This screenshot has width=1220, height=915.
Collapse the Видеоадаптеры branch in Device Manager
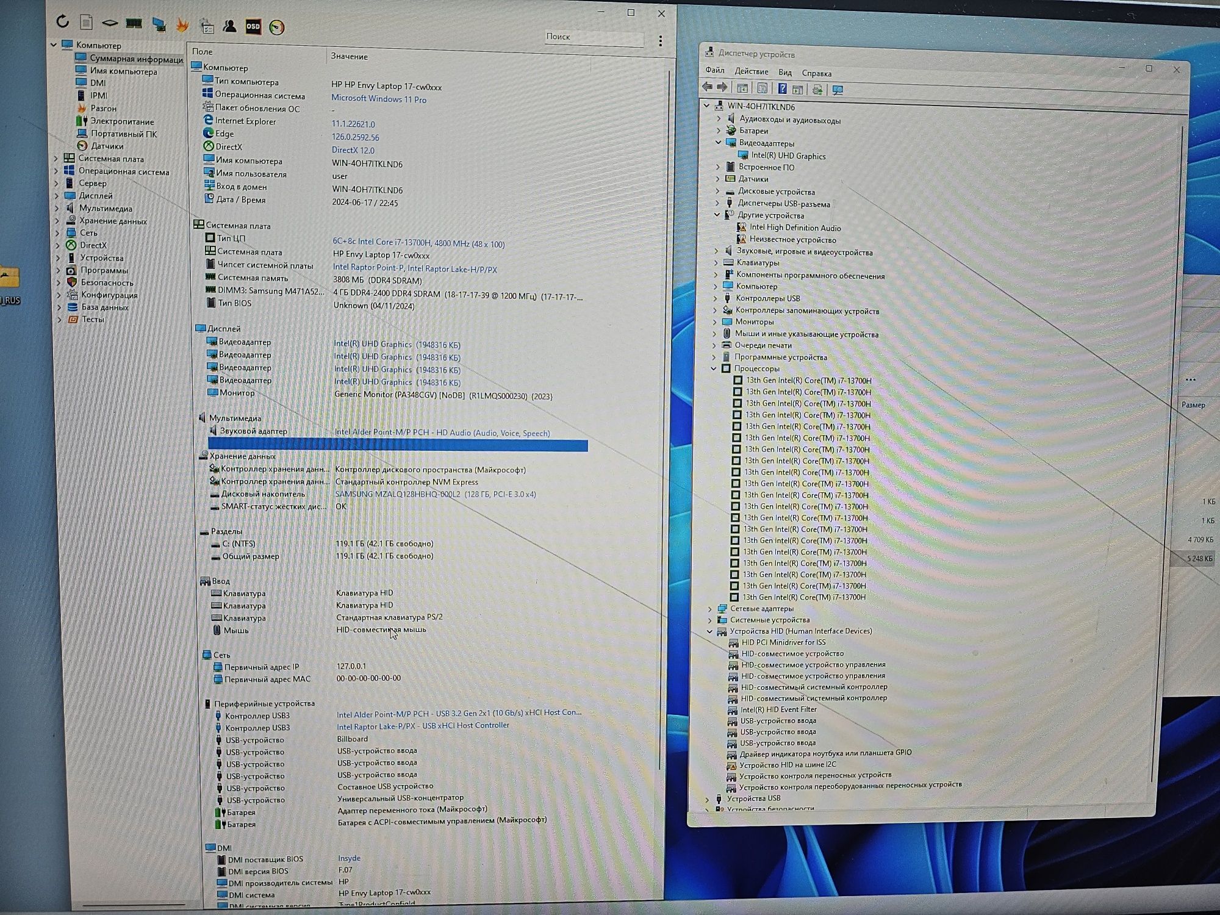pyautogui.click(x=719, y=143)
